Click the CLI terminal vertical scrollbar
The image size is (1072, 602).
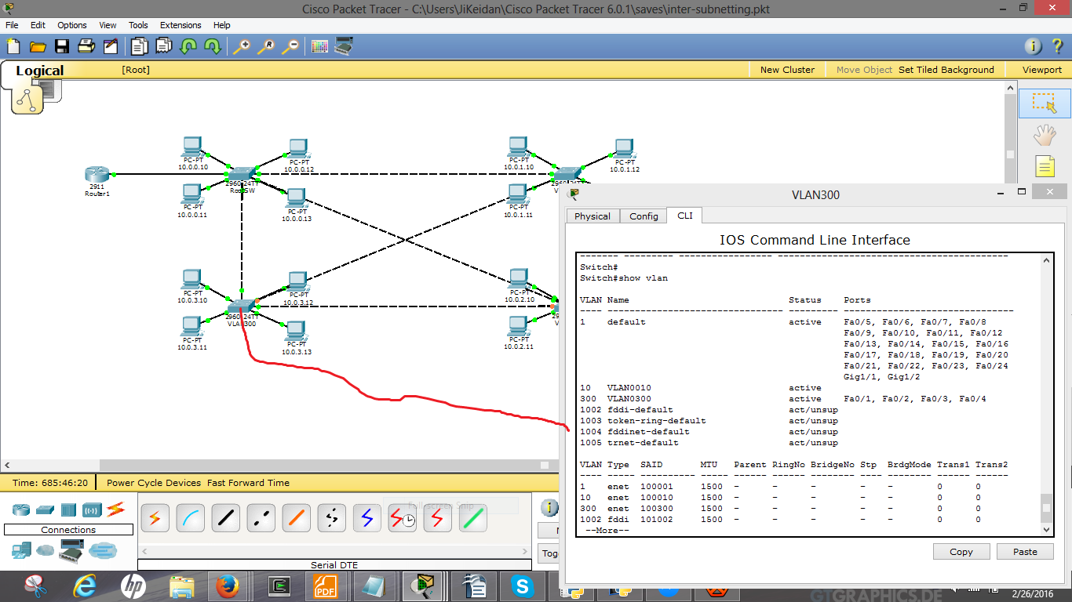(1046, 394)
